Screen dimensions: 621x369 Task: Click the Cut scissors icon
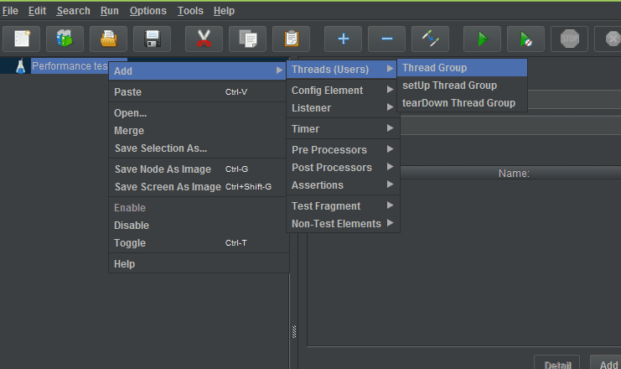tap(203, 39)
